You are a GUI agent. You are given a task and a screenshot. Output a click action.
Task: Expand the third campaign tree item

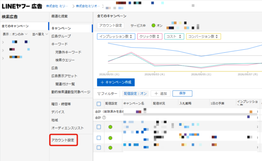3,58
